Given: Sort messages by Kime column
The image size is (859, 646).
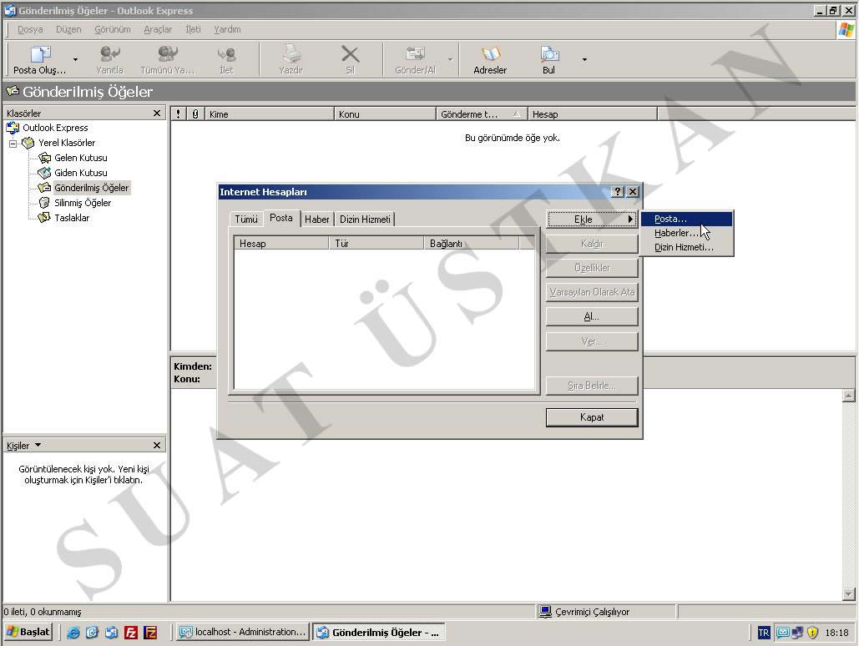Looking at the screenshot, I should tap(270, 114).
